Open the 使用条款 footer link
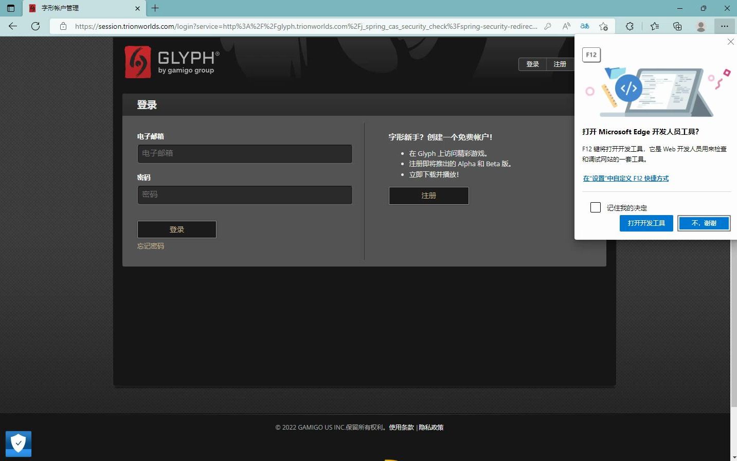This screenshot has height=461, width=737. 401,428
